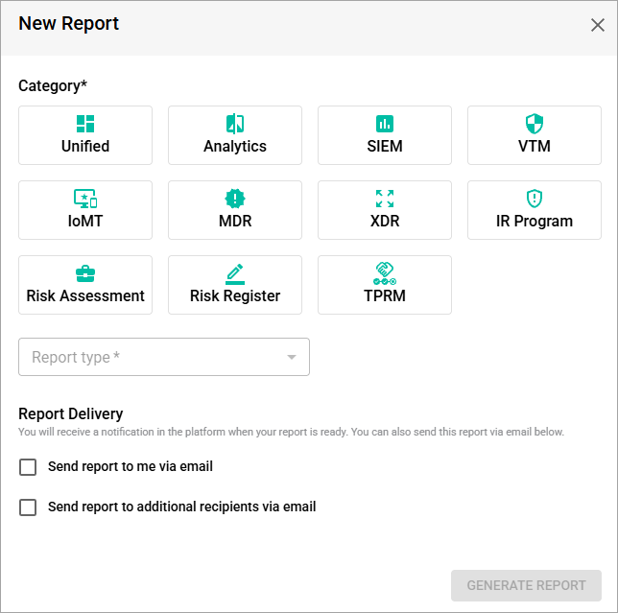This screenshot has width=618, height=613.
Task: Choose the IR Program category
Action: [x=535, y=210]
